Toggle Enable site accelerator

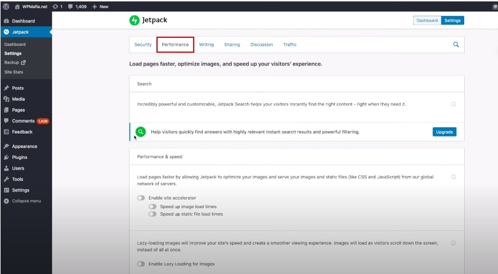(141, 198)
